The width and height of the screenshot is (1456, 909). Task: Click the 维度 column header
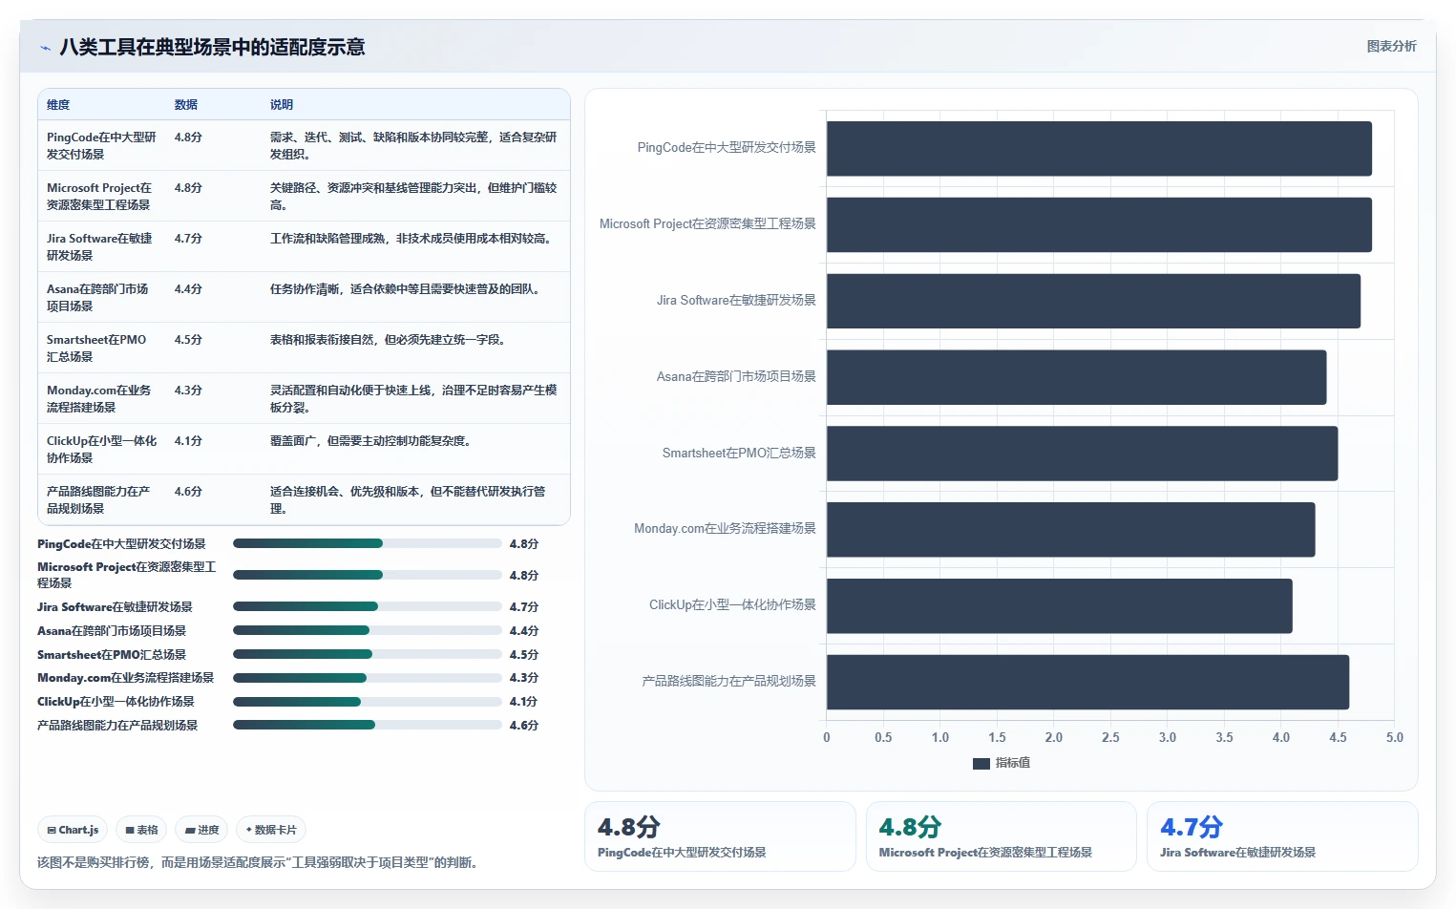point(58,105)
